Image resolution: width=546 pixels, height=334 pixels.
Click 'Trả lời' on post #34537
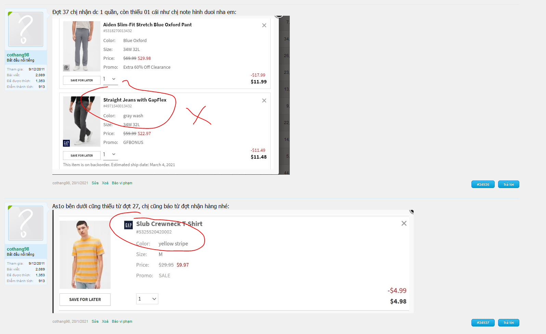tap(508, 323)
